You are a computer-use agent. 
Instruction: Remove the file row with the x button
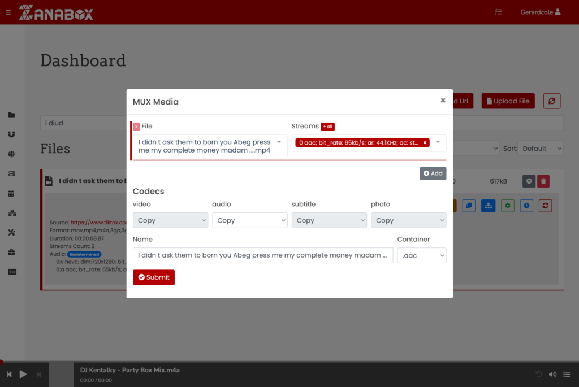coord(136,127)
